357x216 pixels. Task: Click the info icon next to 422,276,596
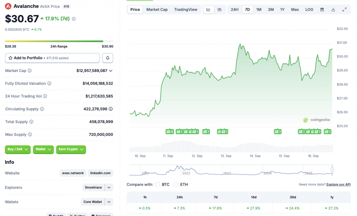point(111,109)
